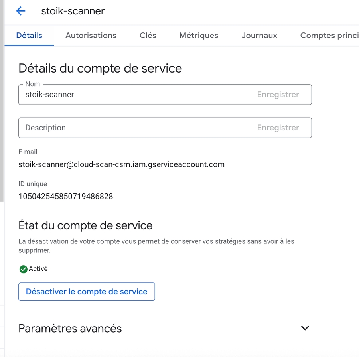Open the Détails tab
Screen dimensions: 359x357
tap(29, 36)
